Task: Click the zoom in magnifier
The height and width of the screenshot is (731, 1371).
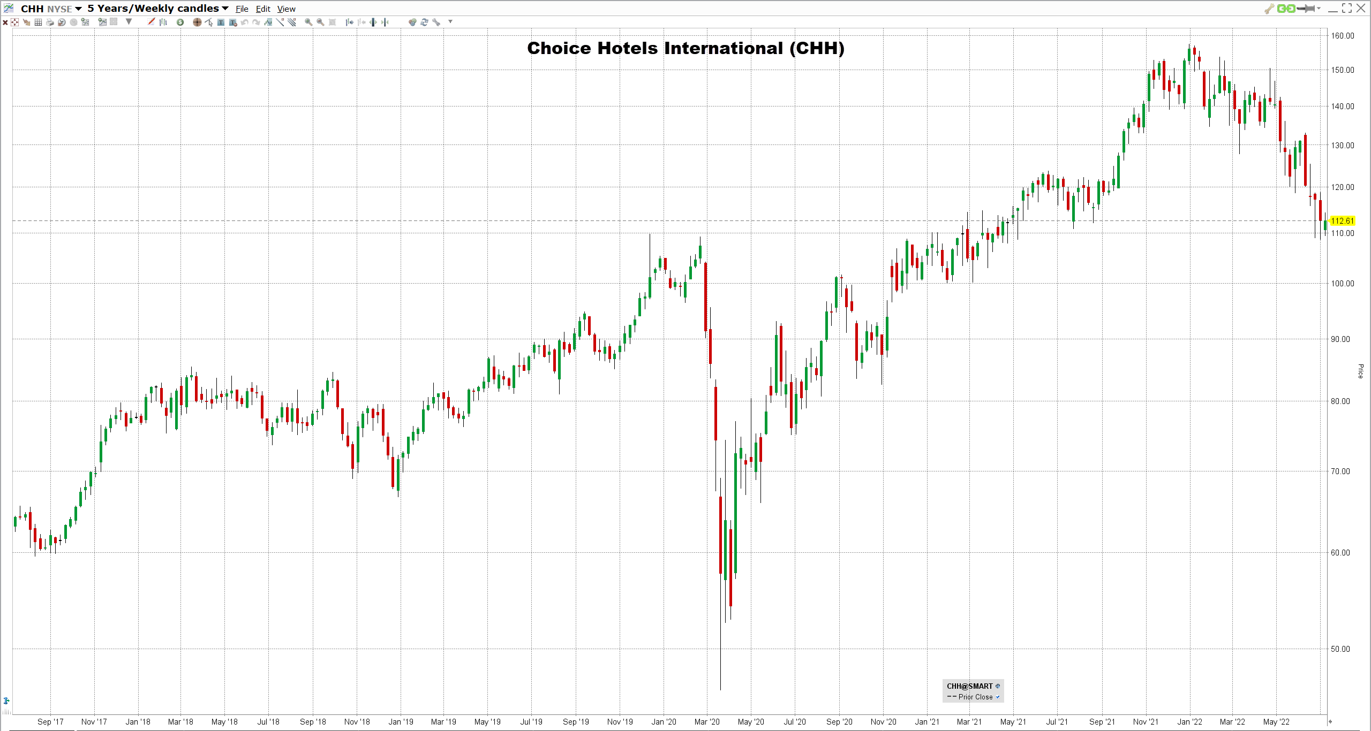Action: click(308, 22)
